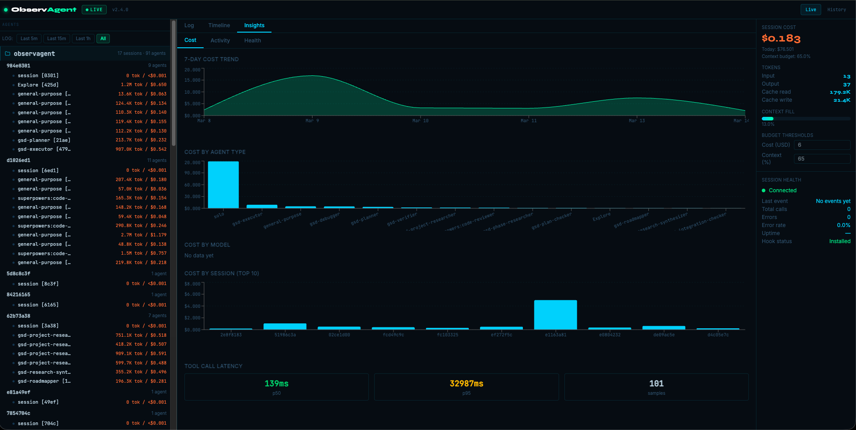Click the Context Fill progress bar
The height and width of the screenshot is (430, 856).
coord(806,118)
